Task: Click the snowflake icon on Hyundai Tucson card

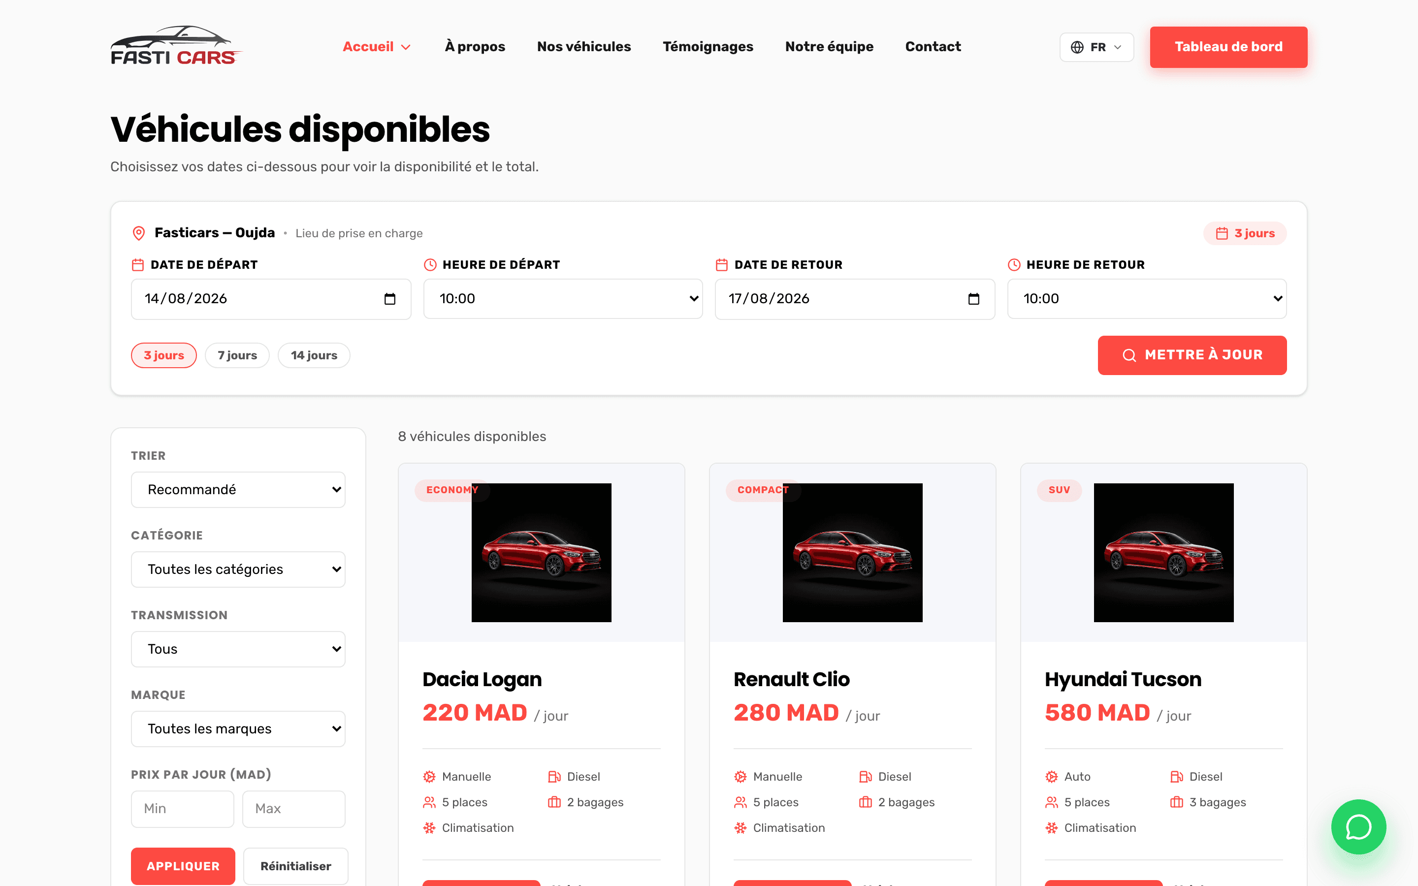Action: (x=1052, y=828)
